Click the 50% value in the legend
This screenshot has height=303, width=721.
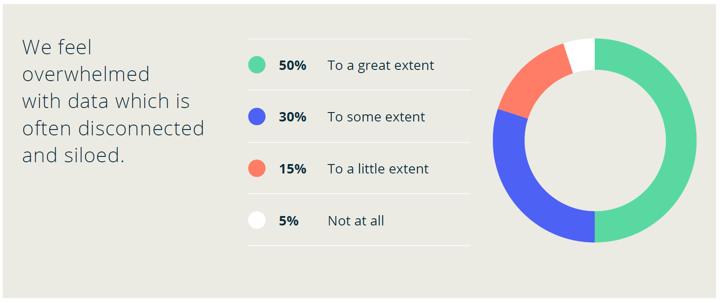click(292, 65)
